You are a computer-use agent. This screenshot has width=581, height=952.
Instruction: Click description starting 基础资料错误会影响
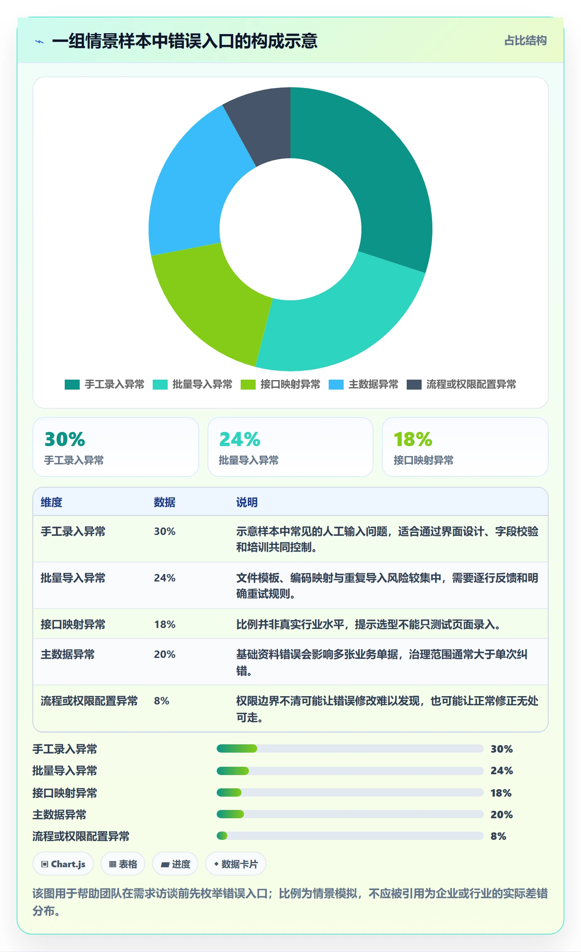382,662
